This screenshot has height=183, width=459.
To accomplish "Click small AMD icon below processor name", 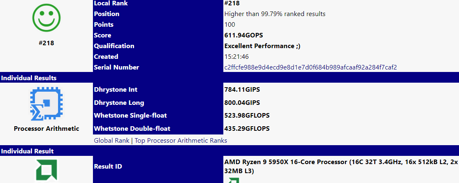I will (233, 180).
